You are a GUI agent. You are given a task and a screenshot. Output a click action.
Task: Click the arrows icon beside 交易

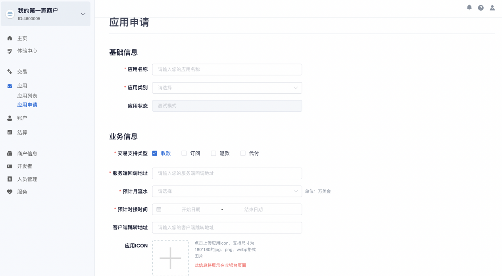(x=10, y=71)
